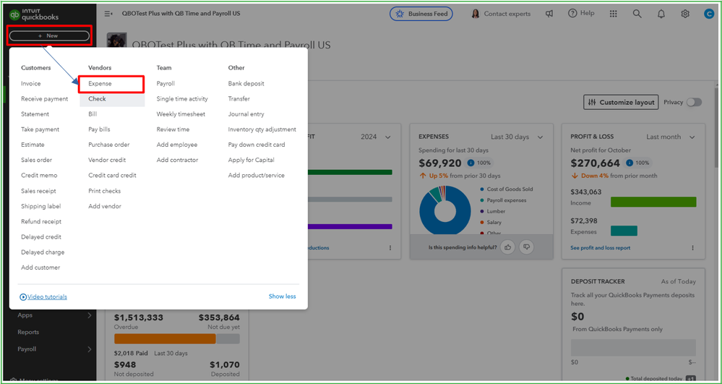Choose Transfer under Other

(238, 98)
